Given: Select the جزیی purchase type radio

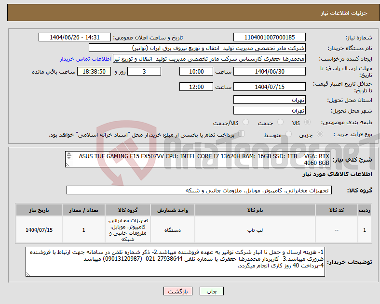Looking at the screenshot, I should pos(320,134).
